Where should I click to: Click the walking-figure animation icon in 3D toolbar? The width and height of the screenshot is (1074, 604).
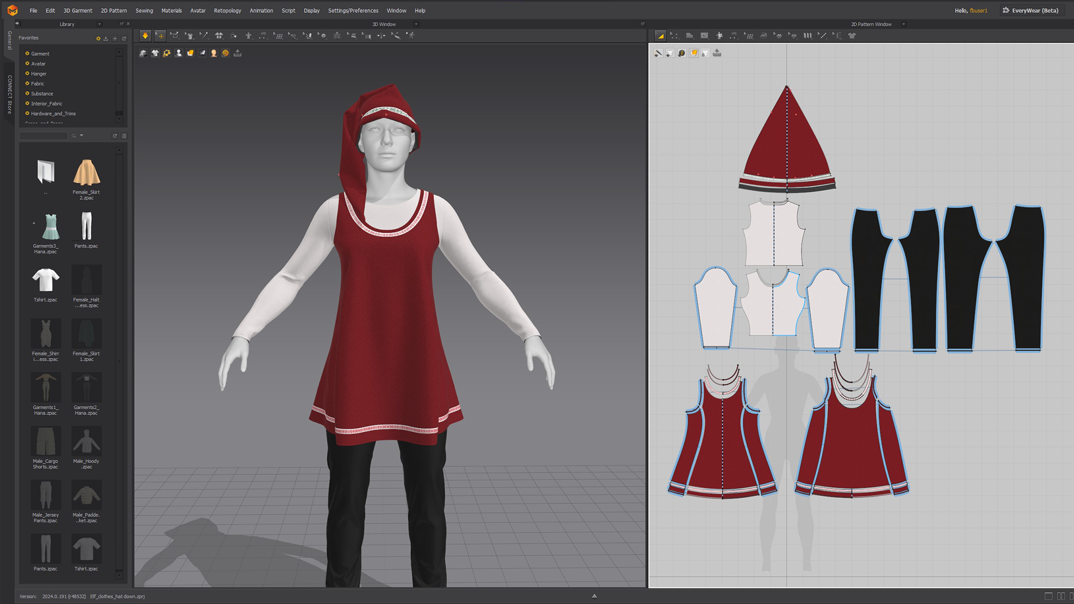[x=411, y=36]
